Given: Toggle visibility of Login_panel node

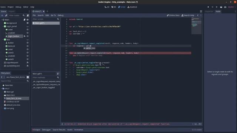Looking at the screenshot, I should [27, 26].
